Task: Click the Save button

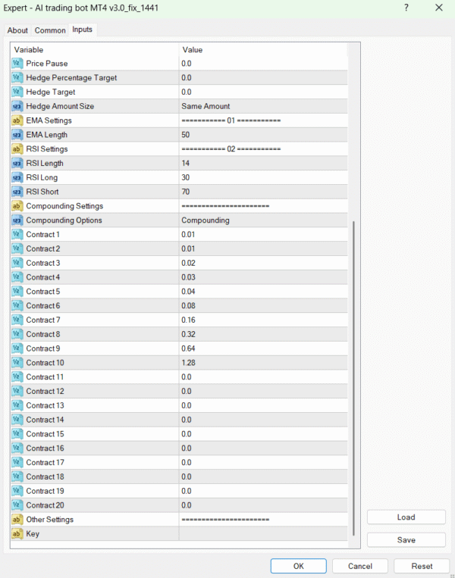Action: tap(406, 540)
